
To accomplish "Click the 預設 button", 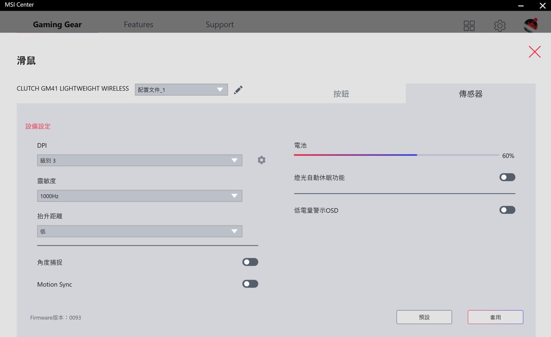I will click(x=424, y=317).
